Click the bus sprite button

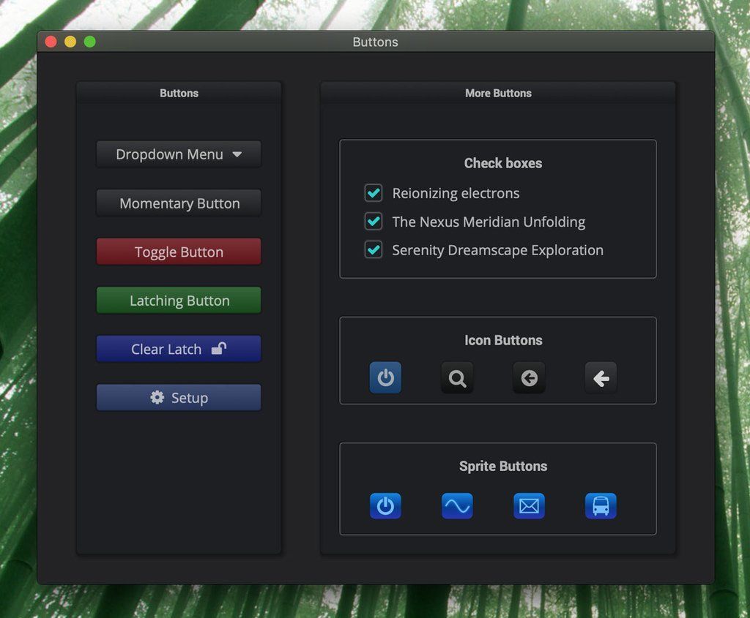tap(601, 505)
